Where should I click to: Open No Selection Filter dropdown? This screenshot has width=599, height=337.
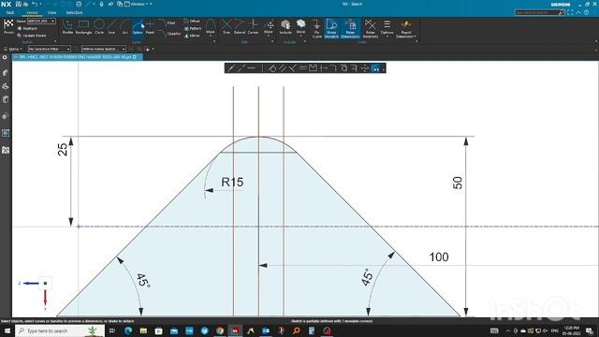(x=50, y=49)
